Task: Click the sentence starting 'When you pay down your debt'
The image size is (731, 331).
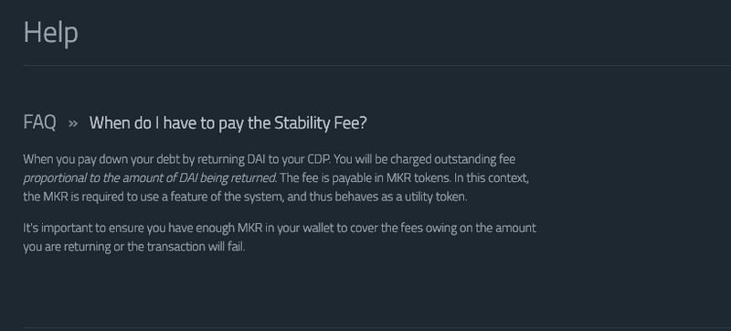Action: 177,159
